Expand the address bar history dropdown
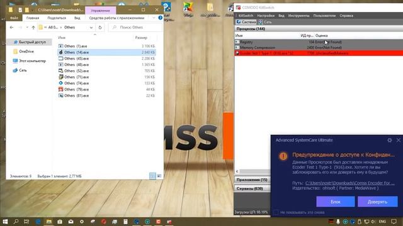 91,27
